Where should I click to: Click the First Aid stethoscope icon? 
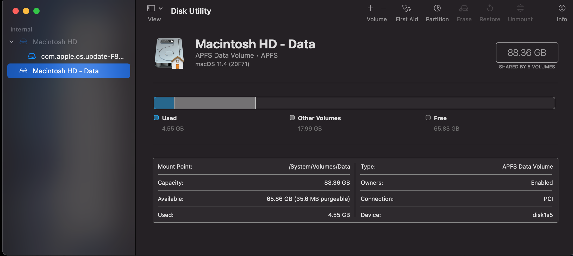pyautogui.click(x=407, y=8)
